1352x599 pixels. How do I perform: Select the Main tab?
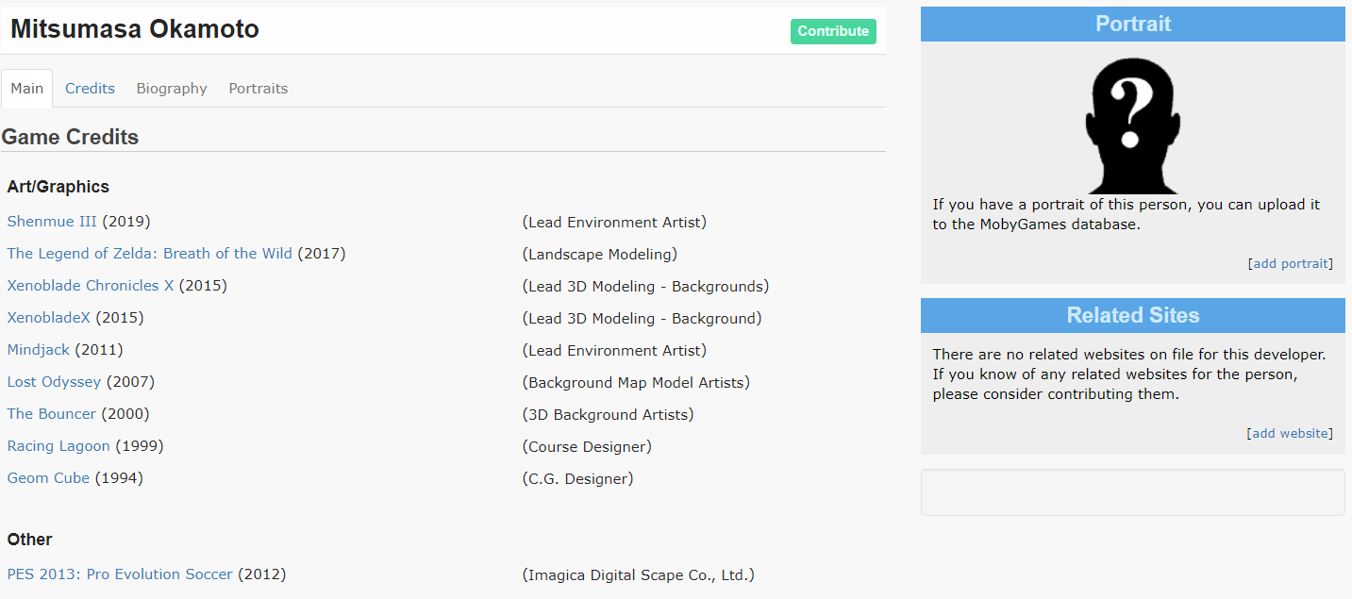(26, 89)
